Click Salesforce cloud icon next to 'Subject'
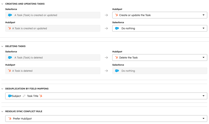The image size is (209, 124). (10, 96)
